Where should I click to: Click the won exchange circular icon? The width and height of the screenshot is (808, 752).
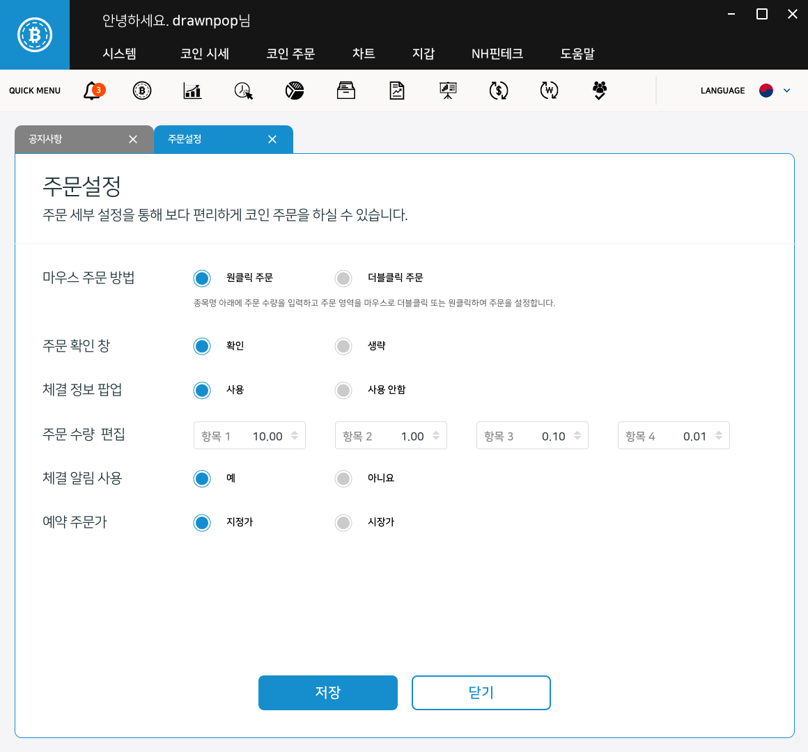tap(548, 91)
